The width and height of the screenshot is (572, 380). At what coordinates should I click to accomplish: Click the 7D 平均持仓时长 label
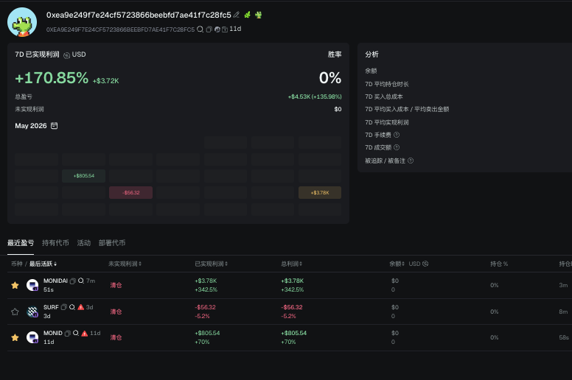[387, 84]
